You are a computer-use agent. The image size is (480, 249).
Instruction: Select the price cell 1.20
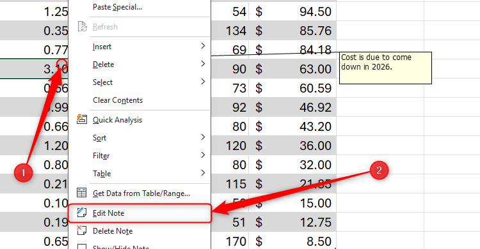(34, 146)
